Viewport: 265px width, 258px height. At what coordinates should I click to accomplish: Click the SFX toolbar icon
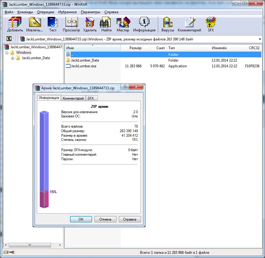211,24
